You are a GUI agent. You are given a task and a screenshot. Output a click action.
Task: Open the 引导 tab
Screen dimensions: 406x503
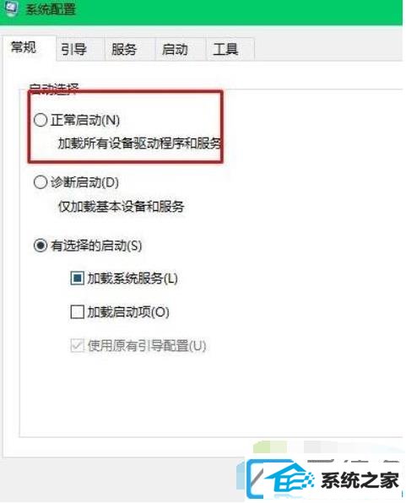point(73,50)
